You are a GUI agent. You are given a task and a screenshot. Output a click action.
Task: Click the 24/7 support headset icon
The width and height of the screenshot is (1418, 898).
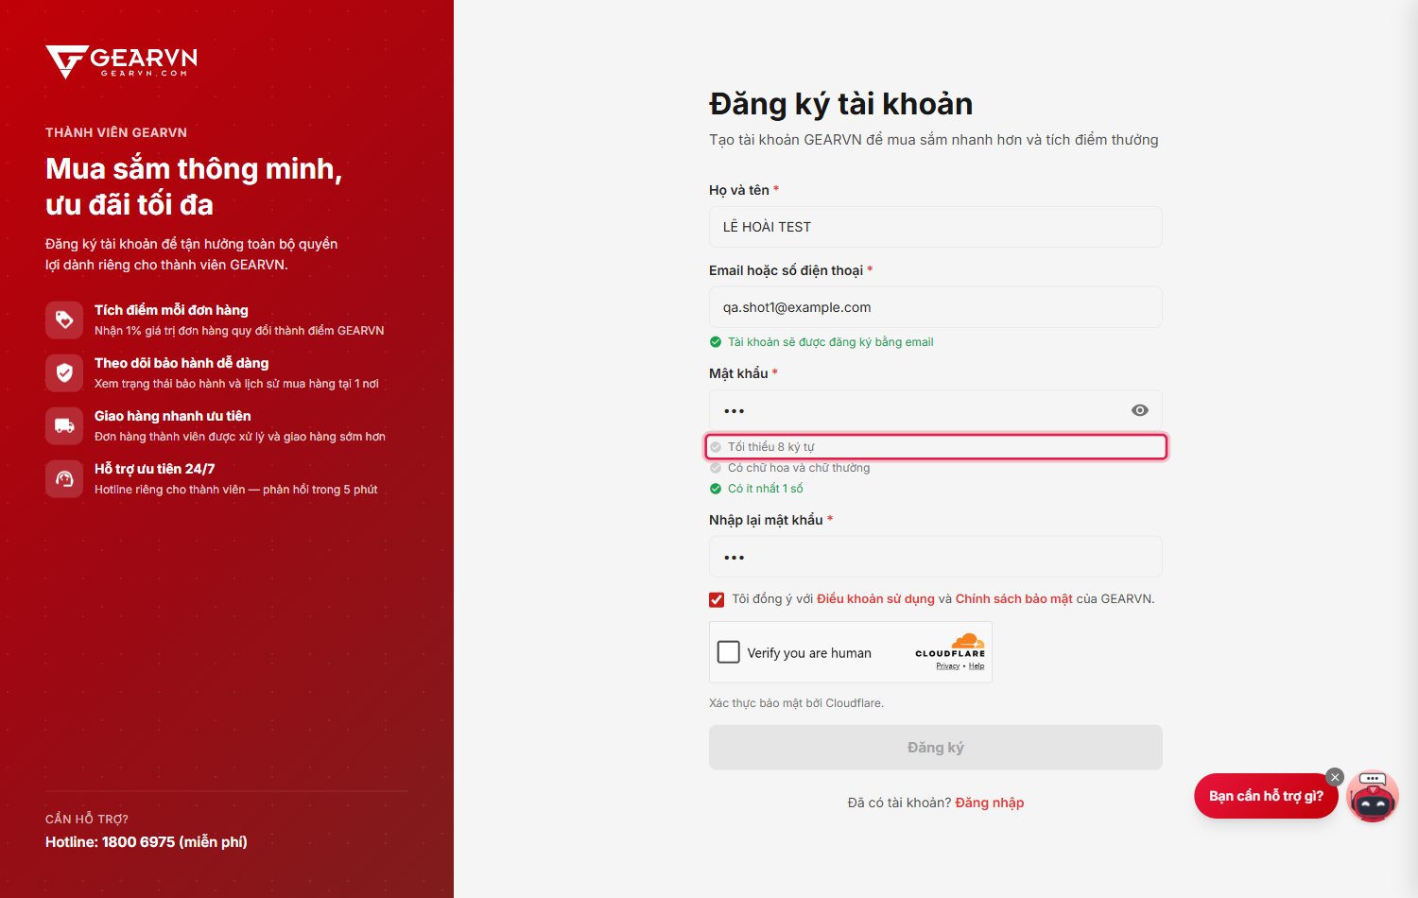64,478
